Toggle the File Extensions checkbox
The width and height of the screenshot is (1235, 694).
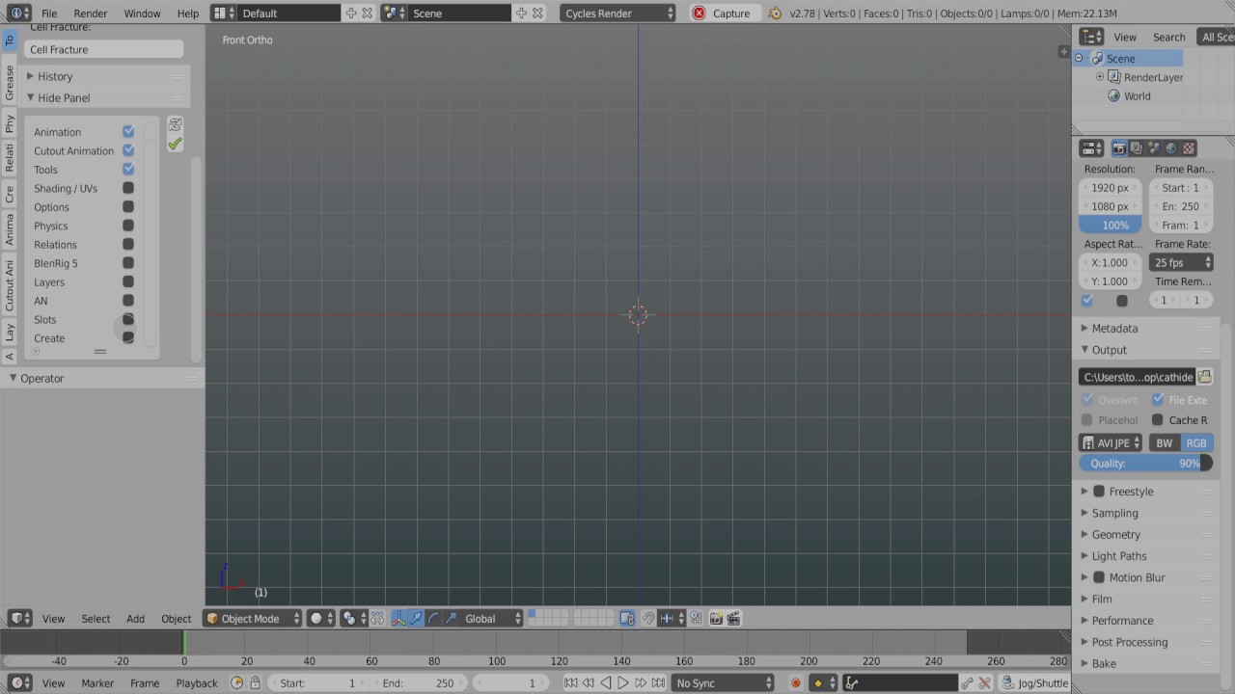click(x=1158, y=399)
